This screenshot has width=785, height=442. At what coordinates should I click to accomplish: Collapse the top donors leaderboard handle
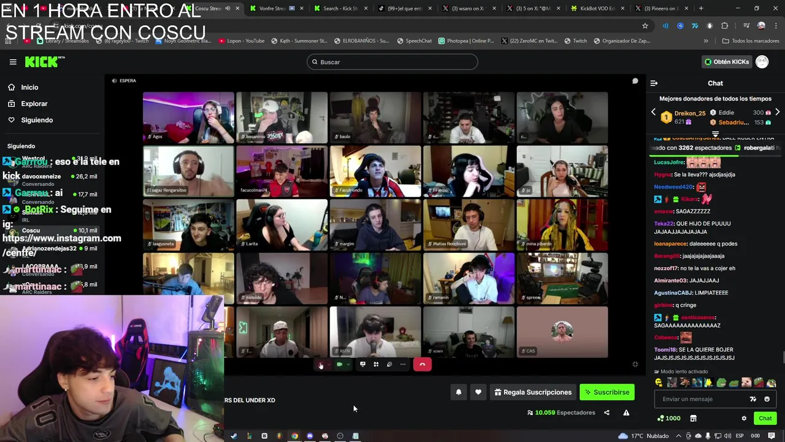pos(715,133)
